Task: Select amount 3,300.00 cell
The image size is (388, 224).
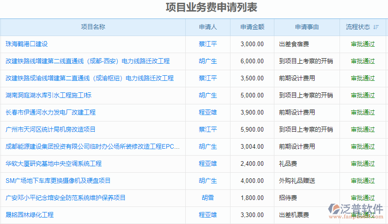Action: [x=252, y=215]
